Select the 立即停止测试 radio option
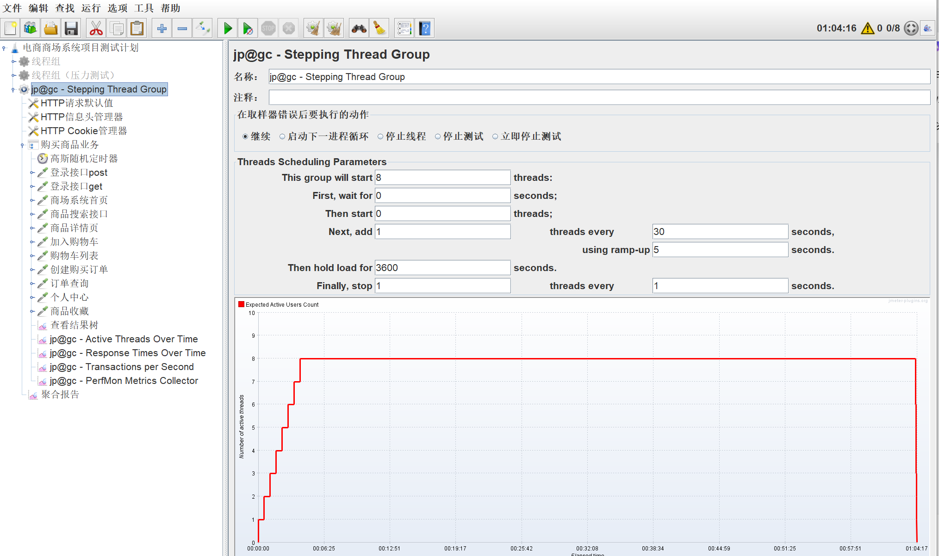The height and width of the screenshot is (556, 939). [495, 136]
